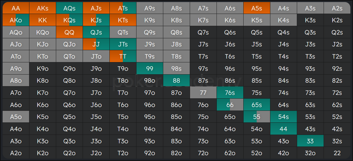Select the 76s suited connector cell
Image resolution: width=353 pixels, height=161 pixels.
point(230,93)
